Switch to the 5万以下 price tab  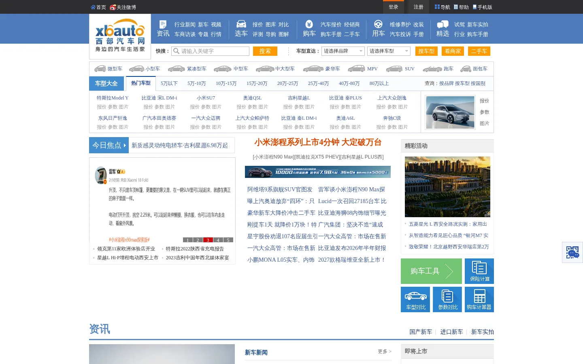coord(169,83)
